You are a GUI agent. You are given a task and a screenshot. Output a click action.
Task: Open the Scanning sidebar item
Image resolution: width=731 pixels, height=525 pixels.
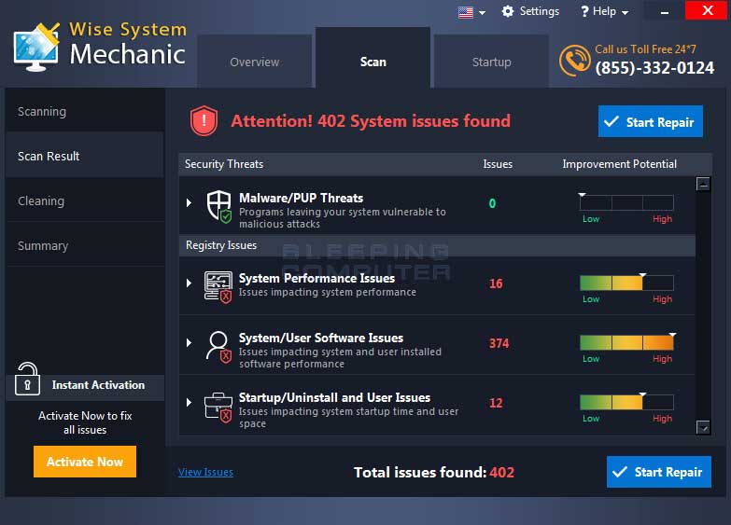coord(84,111)
